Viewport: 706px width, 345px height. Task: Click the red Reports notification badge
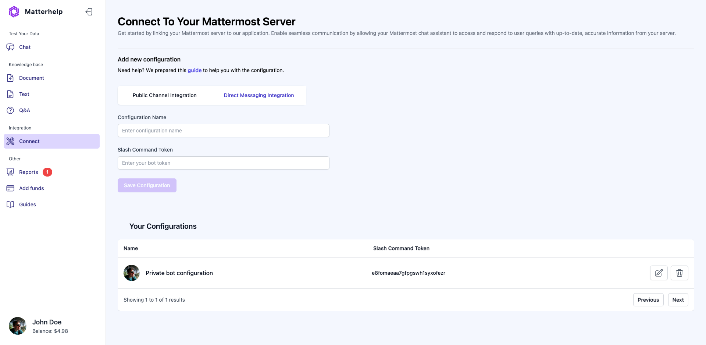47,172
